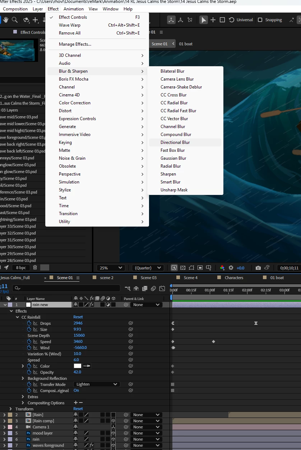Open the 25% magnification dropdown

click(111, 268)
